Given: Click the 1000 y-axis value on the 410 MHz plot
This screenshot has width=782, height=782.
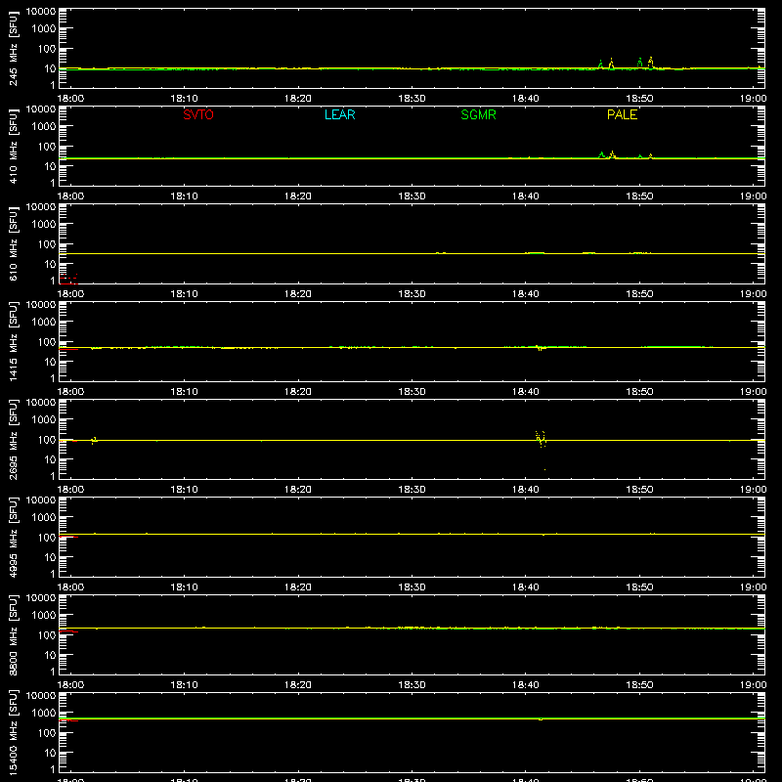Looking at the screenshot, I should [x=44, y=126].
